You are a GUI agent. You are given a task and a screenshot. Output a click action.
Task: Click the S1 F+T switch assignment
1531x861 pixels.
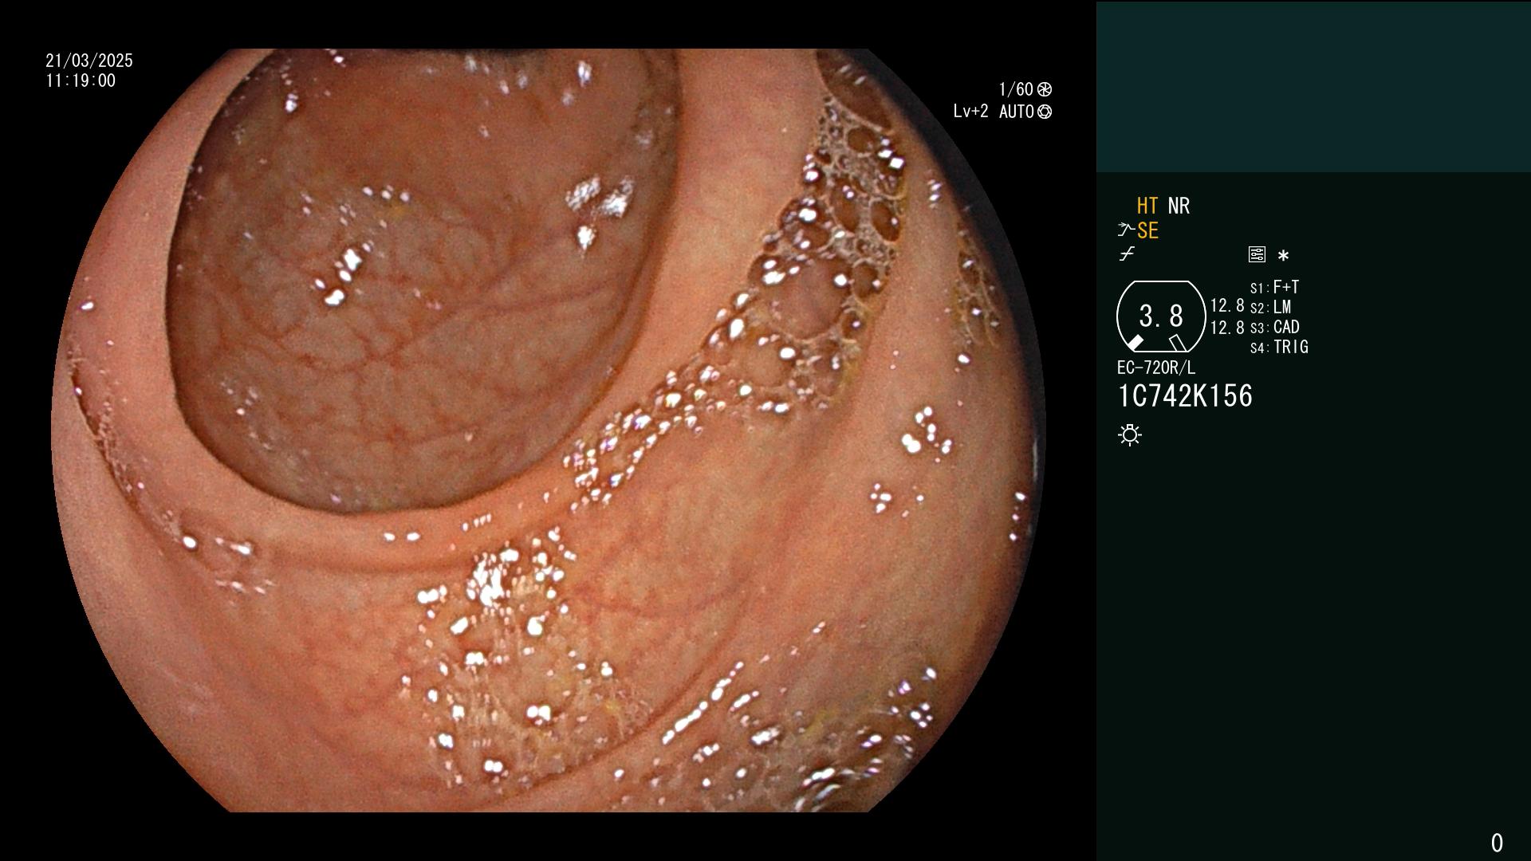pyautogui.click(x=1274, y=287)
